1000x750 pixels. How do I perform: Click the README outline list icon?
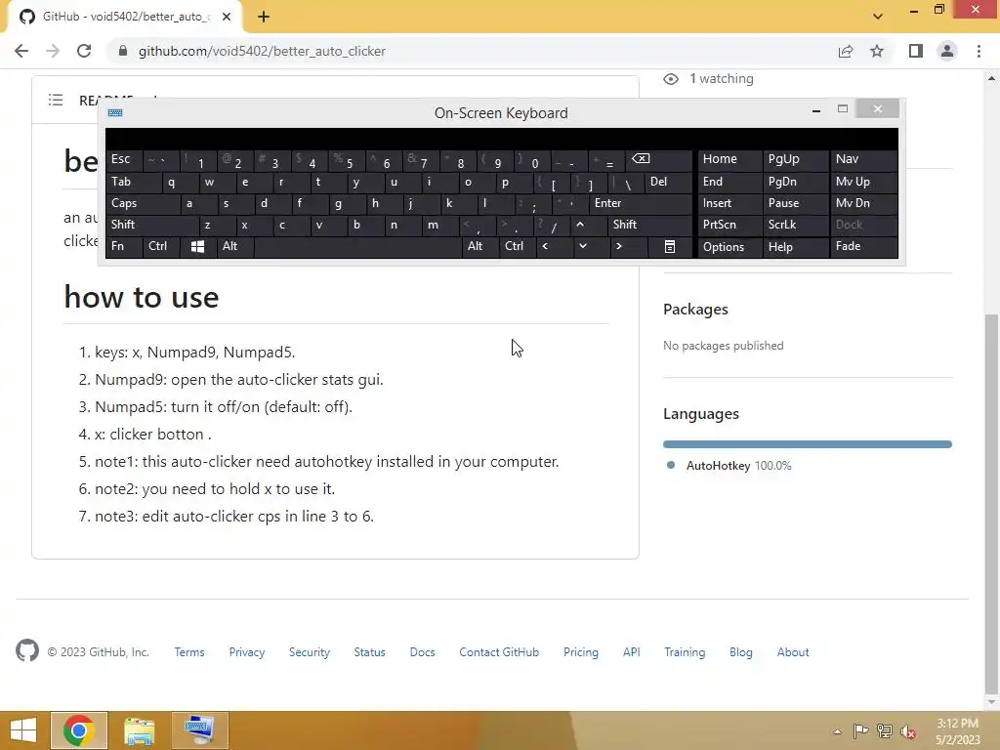coord(56,101)
